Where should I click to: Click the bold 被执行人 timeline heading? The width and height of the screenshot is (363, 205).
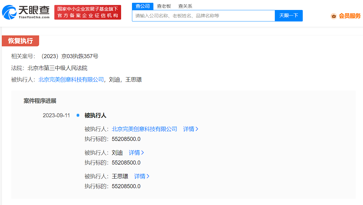[95, 115]
